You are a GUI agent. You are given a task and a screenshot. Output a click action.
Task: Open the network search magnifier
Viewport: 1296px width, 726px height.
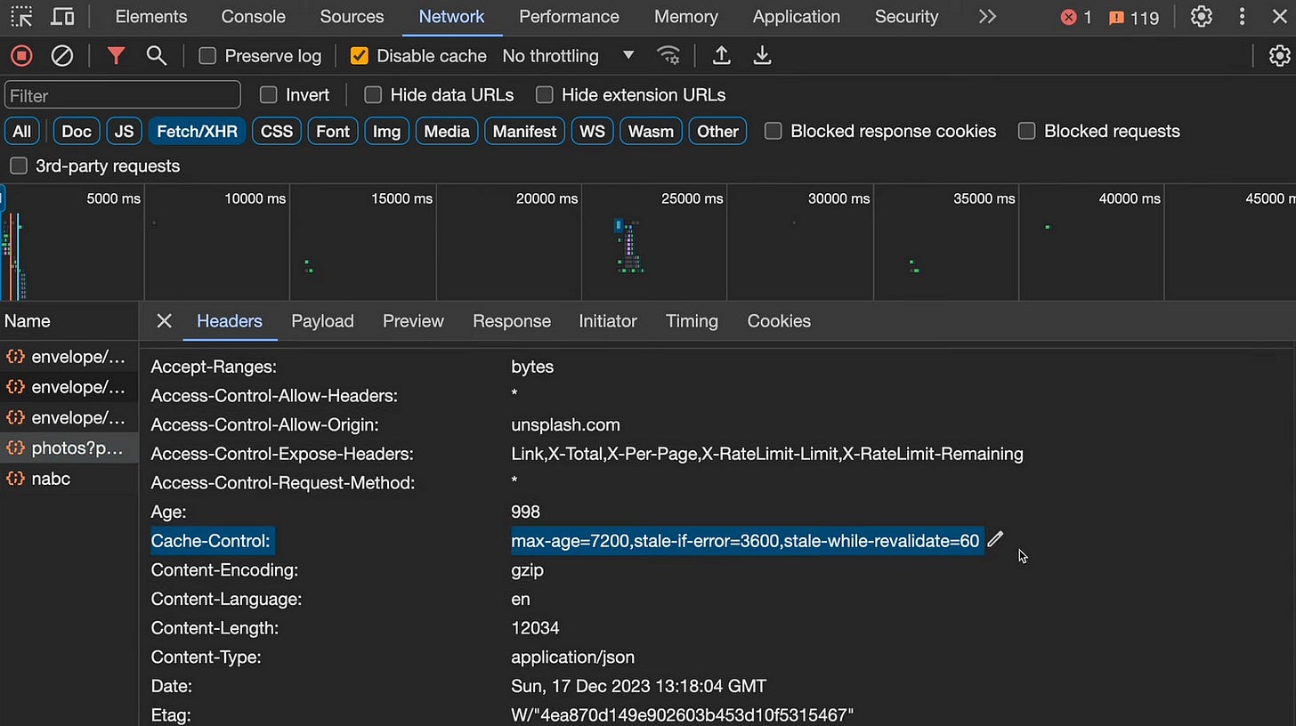157,56
